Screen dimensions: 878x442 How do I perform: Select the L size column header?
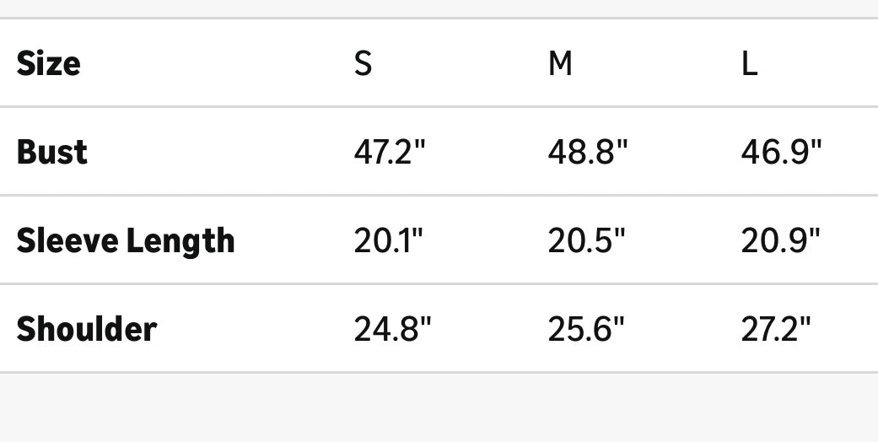point(749,63)
